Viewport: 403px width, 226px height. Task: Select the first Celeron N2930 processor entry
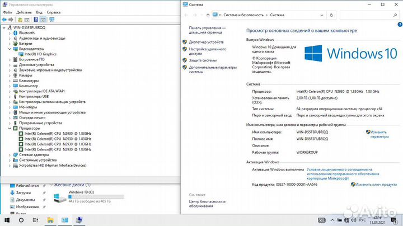tap(58, 134)
